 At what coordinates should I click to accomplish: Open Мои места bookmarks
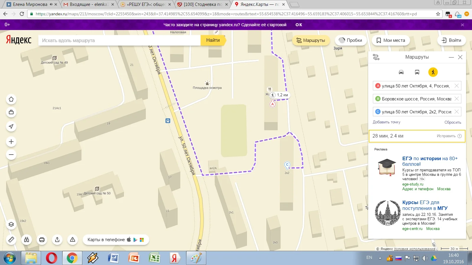point(391,40)
